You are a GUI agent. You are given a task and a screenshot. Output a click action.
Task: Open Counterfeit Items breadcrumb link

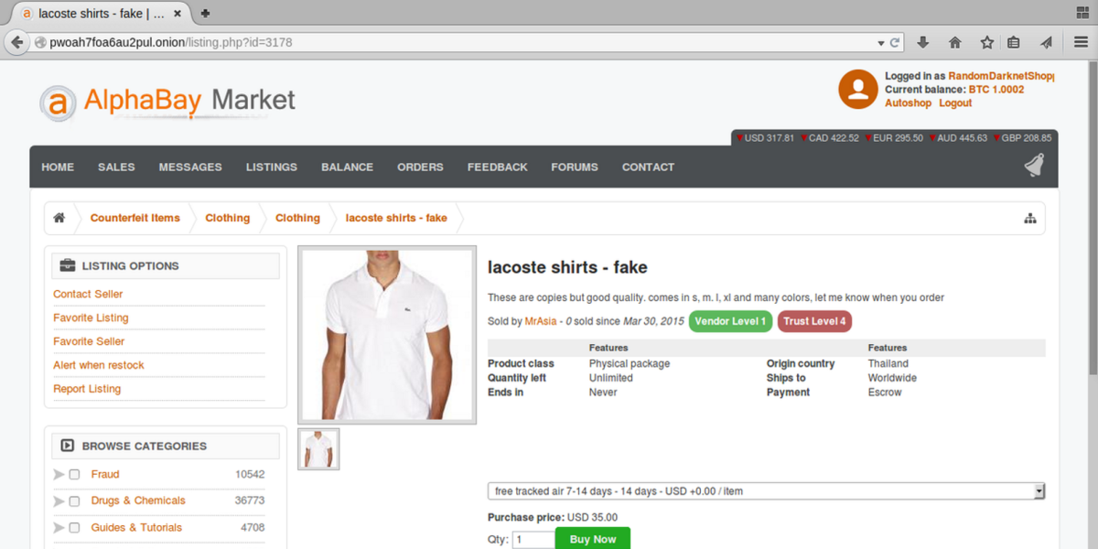coord(135,218)
